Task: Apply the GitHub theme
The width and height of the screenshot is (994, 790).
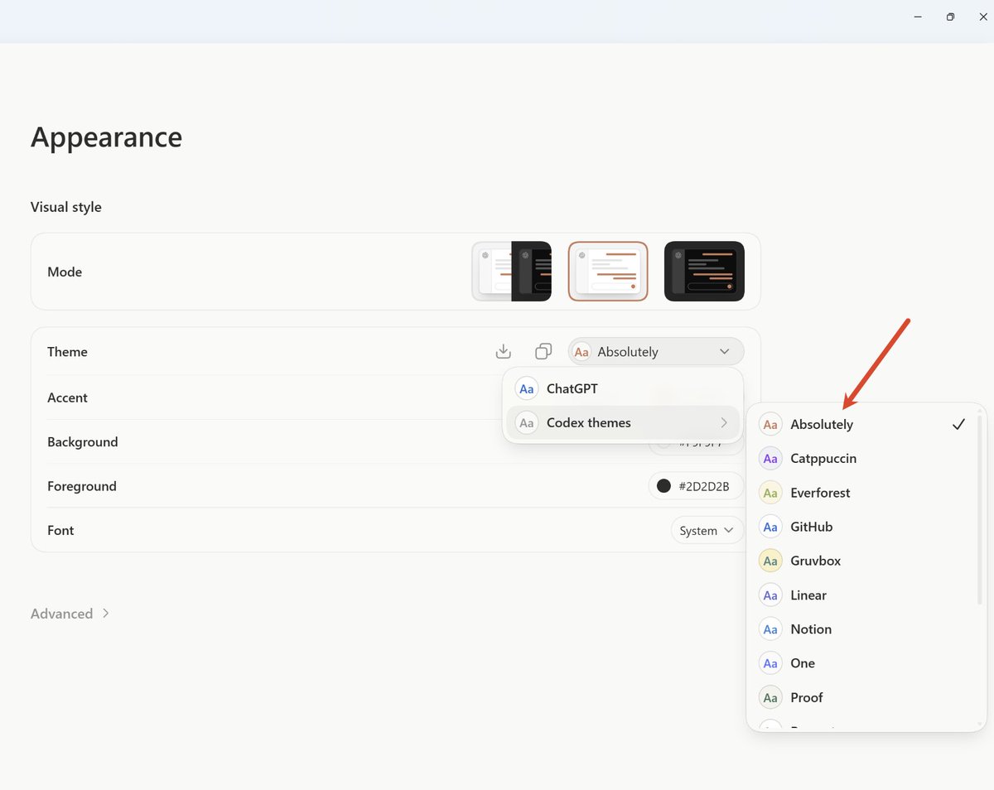Action: pyautogui.click(x=863, y=527)
